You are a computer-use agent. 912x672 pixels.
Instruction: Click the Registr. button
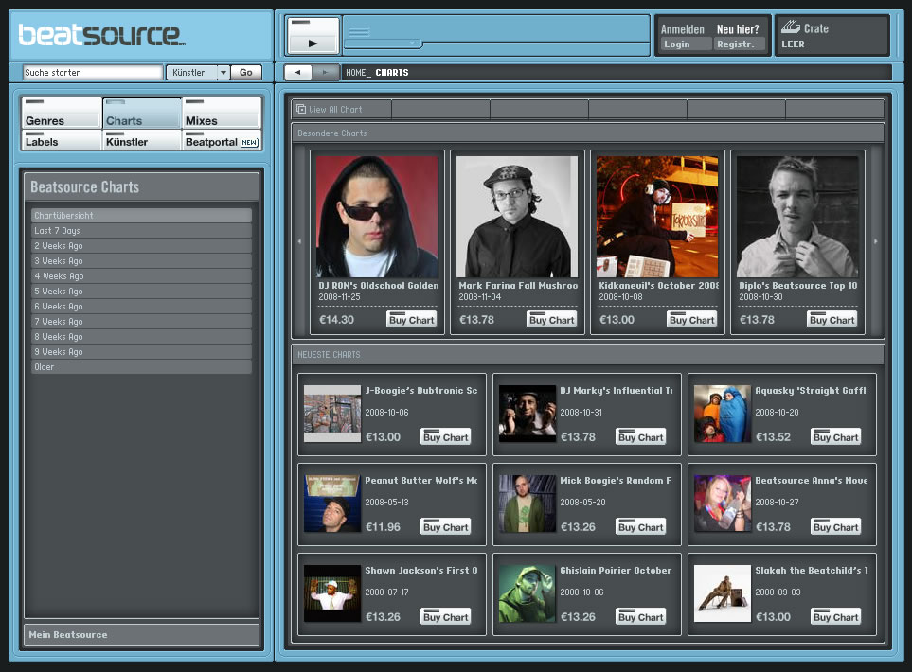(739, 44)
